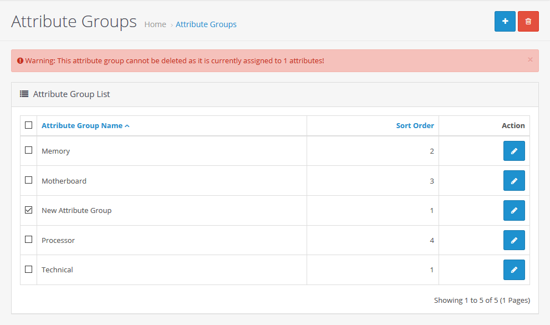Click the Technical name cell
The height and width of the screenshot is (325, 550).
171,270
